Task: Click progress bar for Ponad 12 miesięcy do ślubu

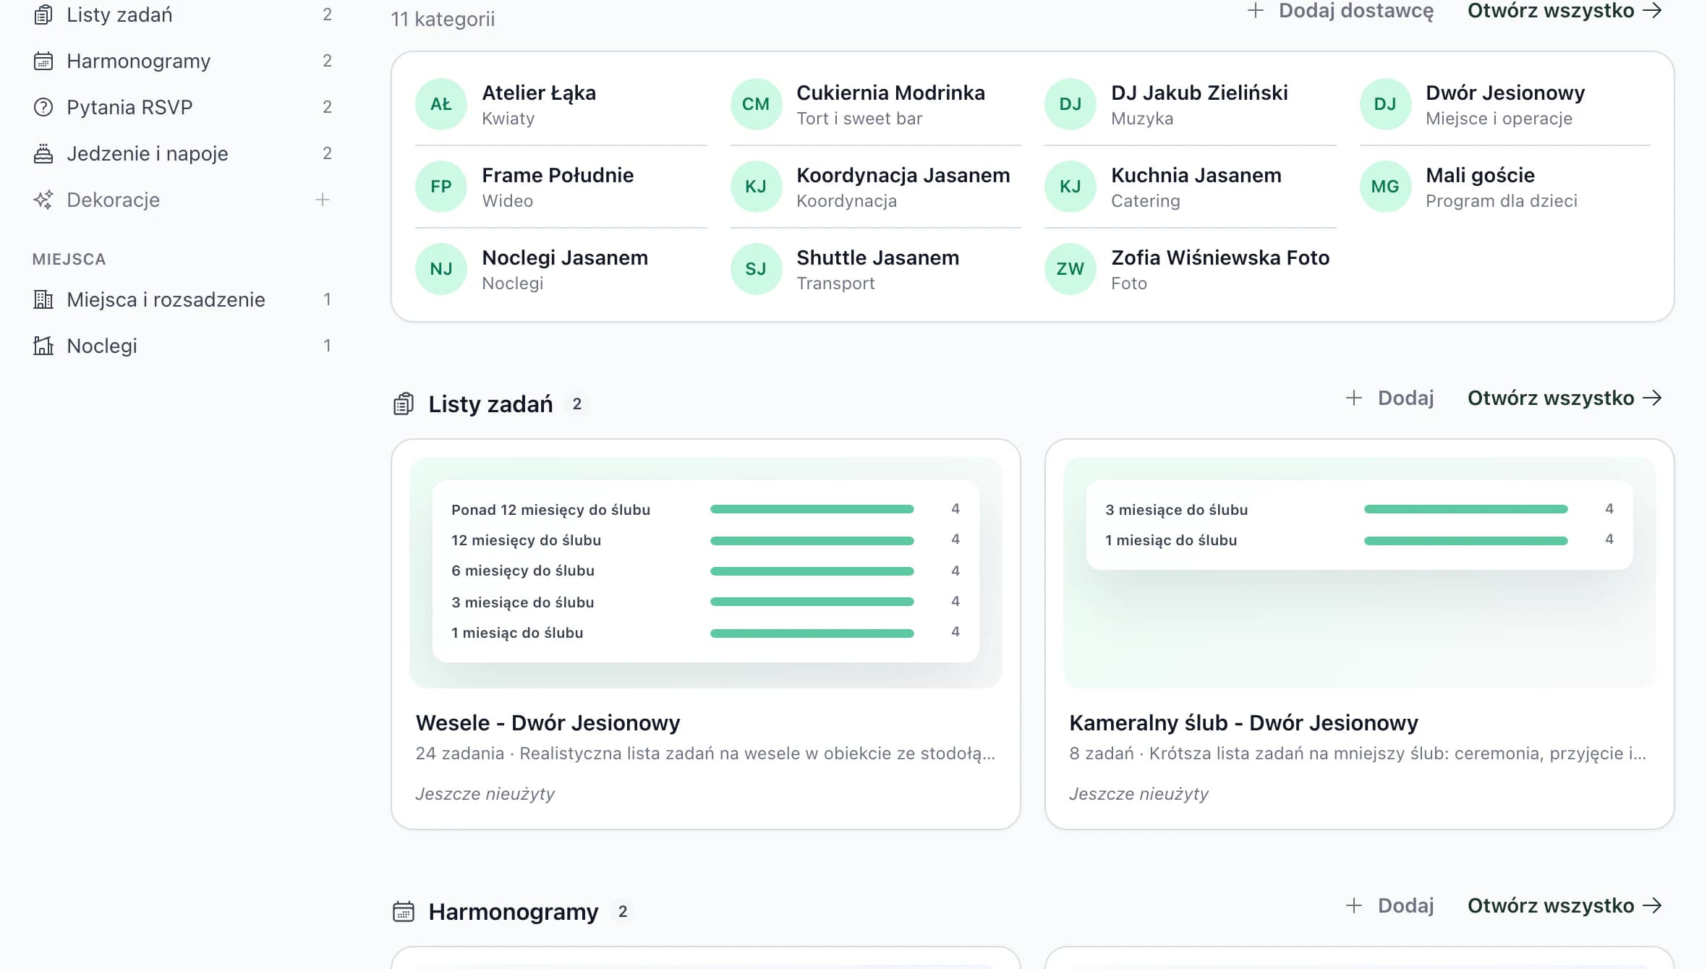Action: coord(812,509)
